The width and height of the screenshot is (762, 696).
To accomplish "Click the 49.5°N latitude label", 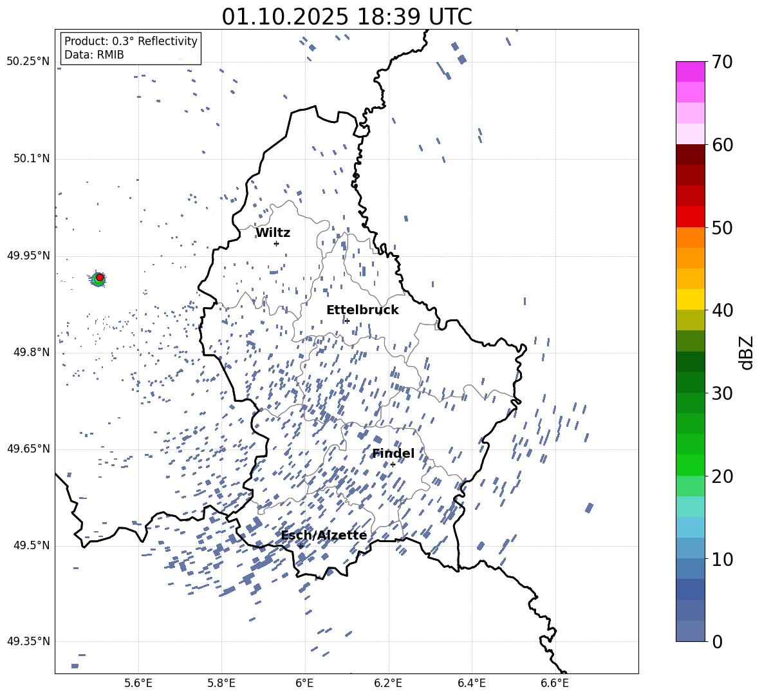I will pyautogui.click(x=32, y=545).
